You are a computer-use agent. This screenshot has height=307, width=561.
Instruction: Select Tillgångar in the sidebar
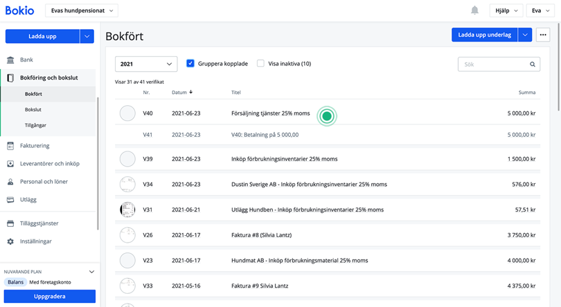[x=36, y=126]
